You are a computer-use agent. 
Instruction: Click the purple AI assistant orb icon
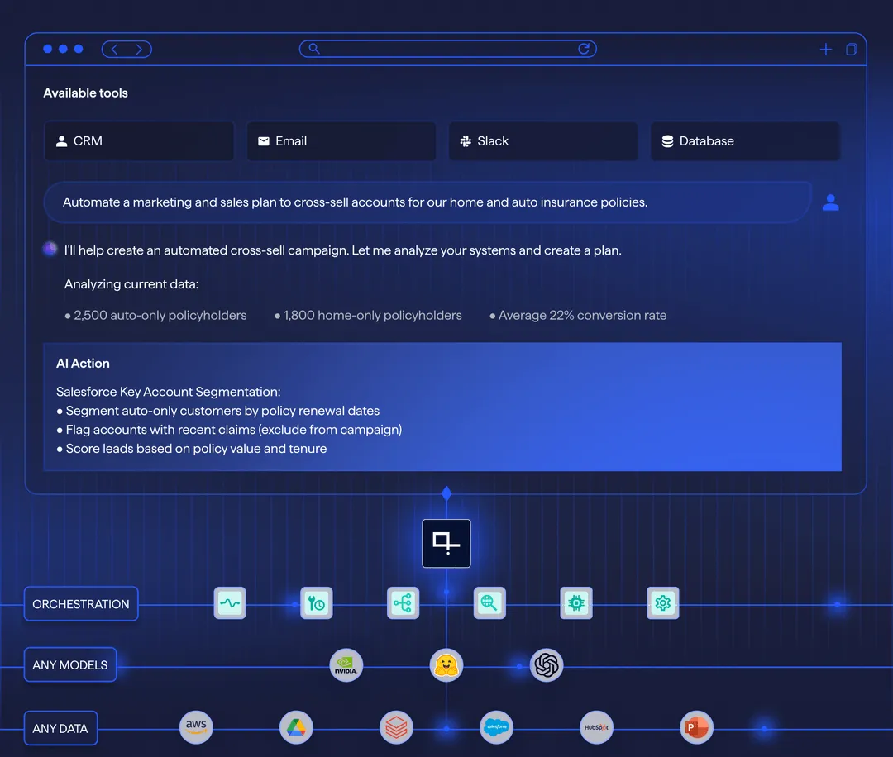(50, 249)
